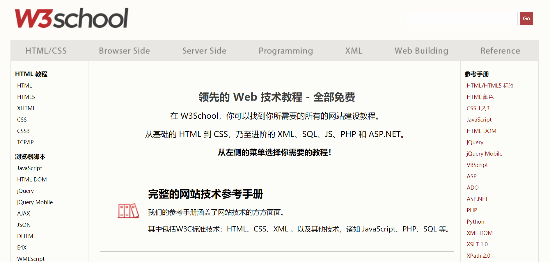
Task: Open Python reference link
Action: 475,222
